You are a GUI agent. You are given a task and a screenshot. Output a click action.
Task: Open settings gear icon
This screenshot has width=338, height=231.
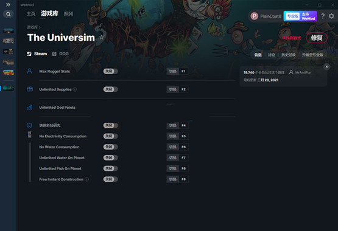tap(331, 16)
